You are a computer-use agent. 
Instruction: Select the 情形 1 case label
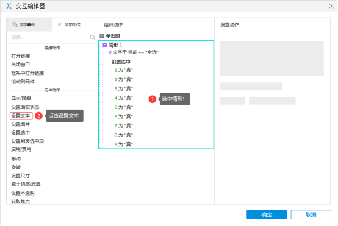coord(115,44)
